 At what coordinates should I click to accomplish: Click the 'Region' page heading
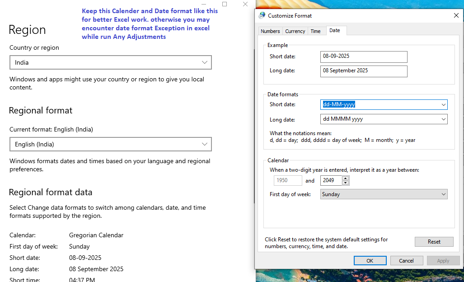pos(27,30)
